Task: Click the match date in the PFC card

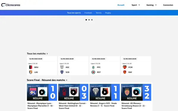Action: click(x=98, y=59)
